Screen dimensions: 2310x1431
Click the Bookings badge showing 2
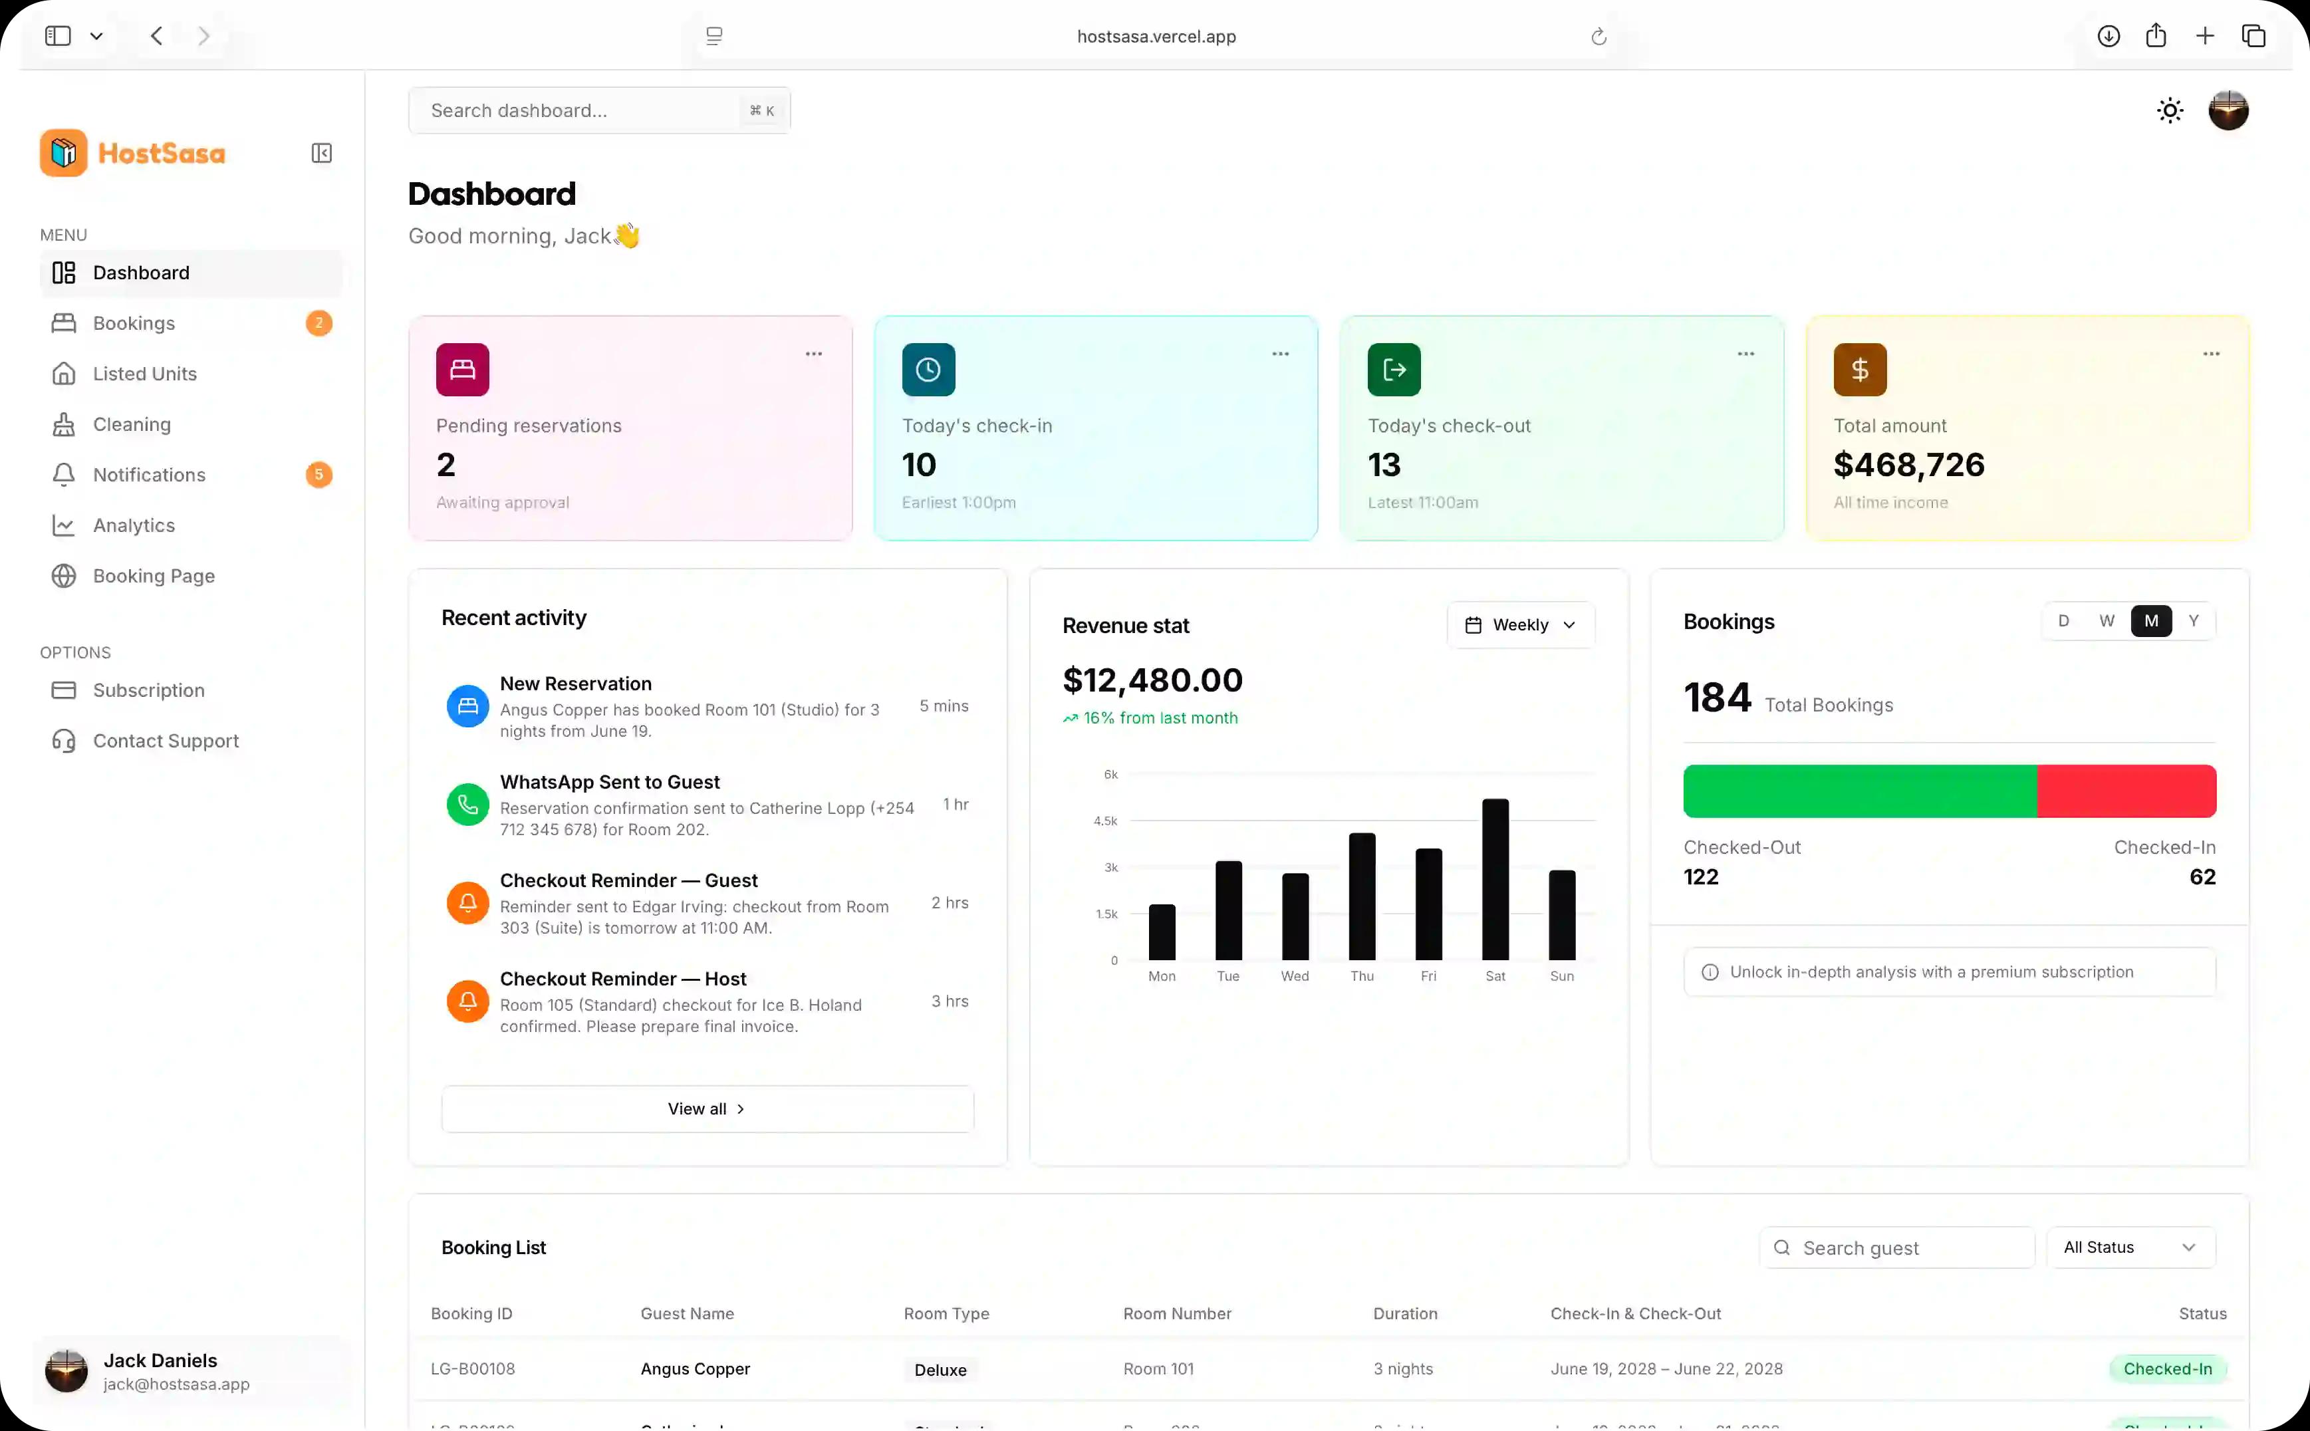[319, 323]
